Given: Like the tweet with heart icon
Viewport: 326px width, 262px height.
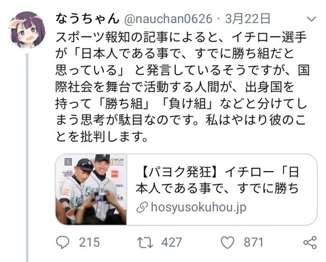Looking at the screenshot, I should pyautogui.click(x=228, y=242).
